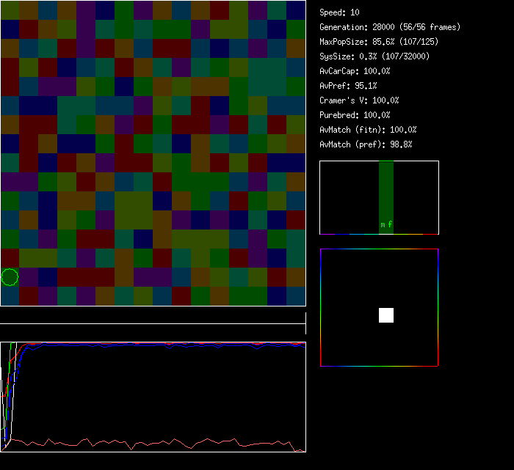
Task: Click the progress bar between grid and graph
Action: point(153,317)
